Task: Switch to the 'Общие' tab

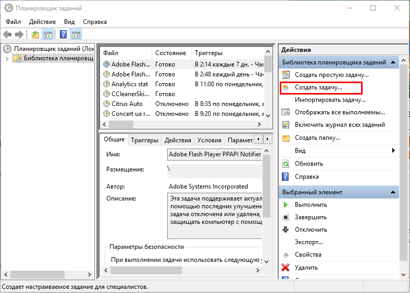Action: (x=114, y=139)
